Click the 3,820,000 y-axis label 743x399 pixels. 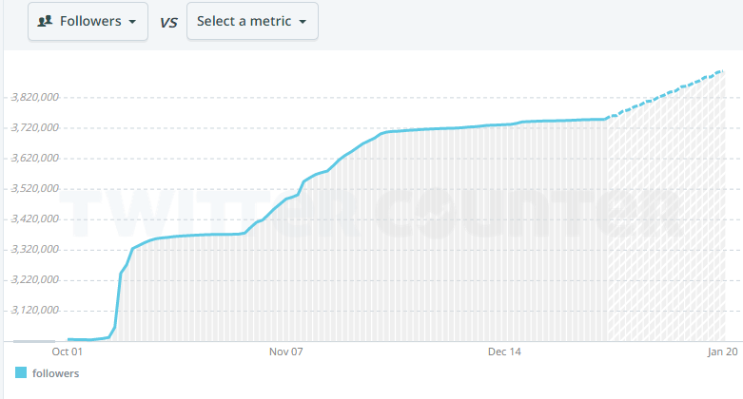34,97
